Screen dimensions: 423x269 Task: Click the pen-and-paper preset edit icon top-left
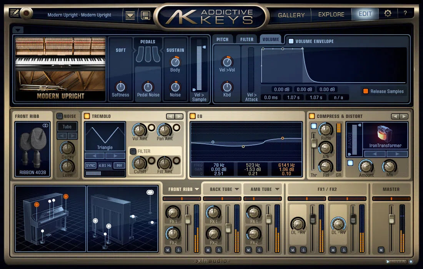tap(15, 12)
